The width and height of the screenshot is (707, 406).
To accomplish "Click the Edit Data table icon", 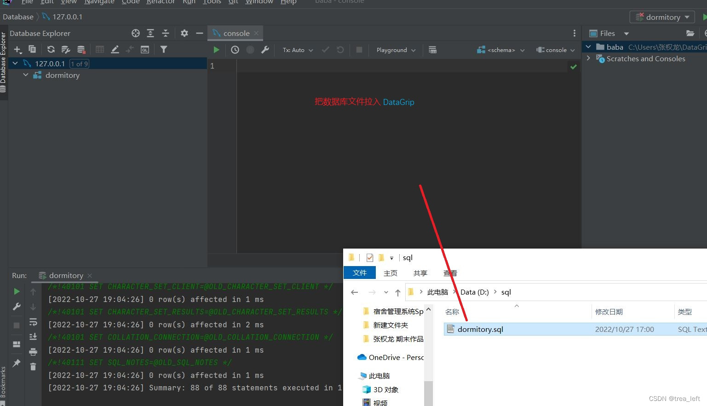I will pyautogui.click(x=100, y=49).
